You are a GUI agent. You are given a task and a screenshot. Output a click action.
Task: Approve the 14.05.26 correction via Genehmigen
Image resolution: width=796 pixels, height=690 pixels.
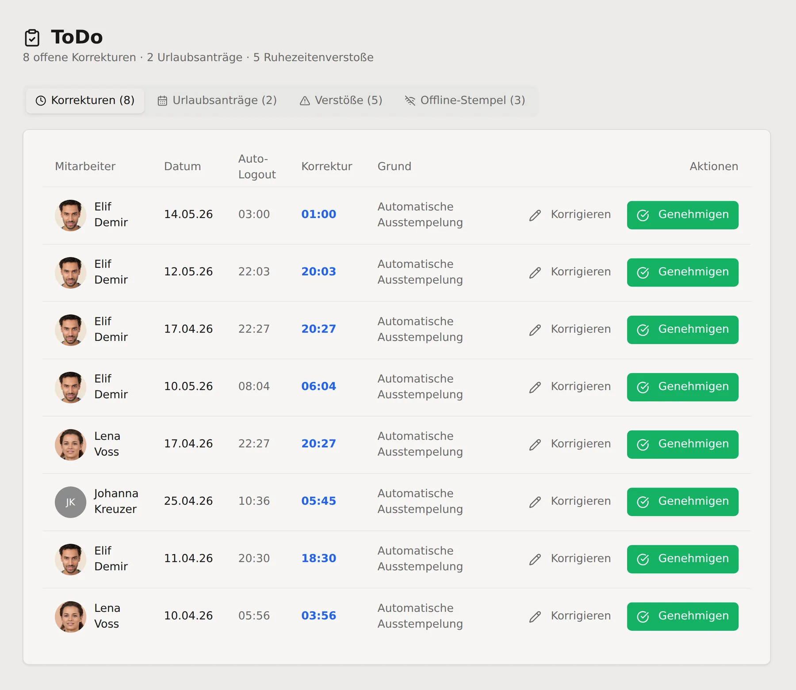[x=682, y=215]
